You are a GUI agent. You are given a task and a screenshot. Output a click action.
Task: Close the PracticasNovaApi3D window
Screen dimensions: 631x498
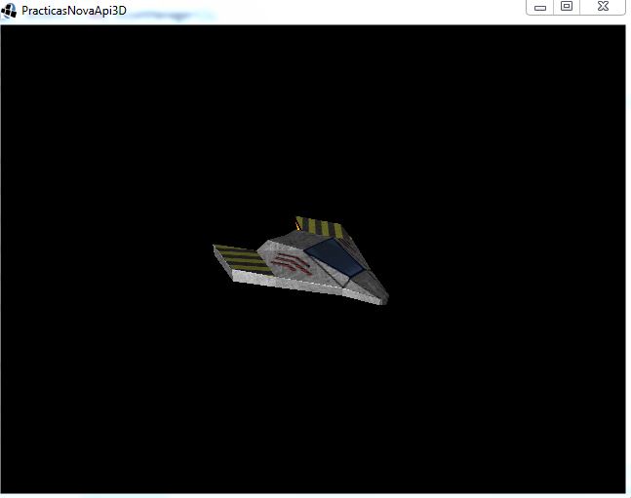point(603,7)
